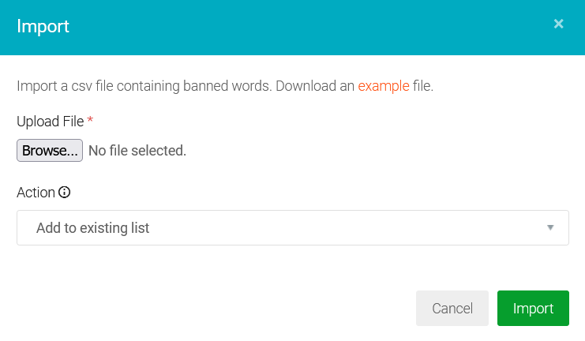585x341 pixels.
Task: Click the Browse... file button
Action: pyautogui.click(x=50, y=150)
